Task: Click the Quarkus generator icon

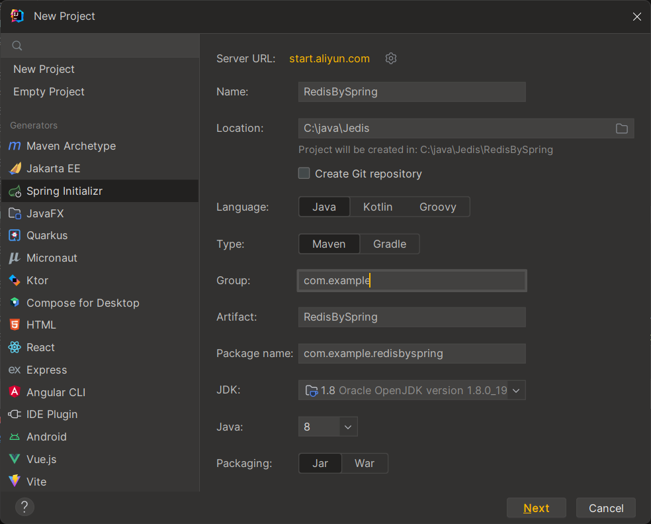Action: 15,235
